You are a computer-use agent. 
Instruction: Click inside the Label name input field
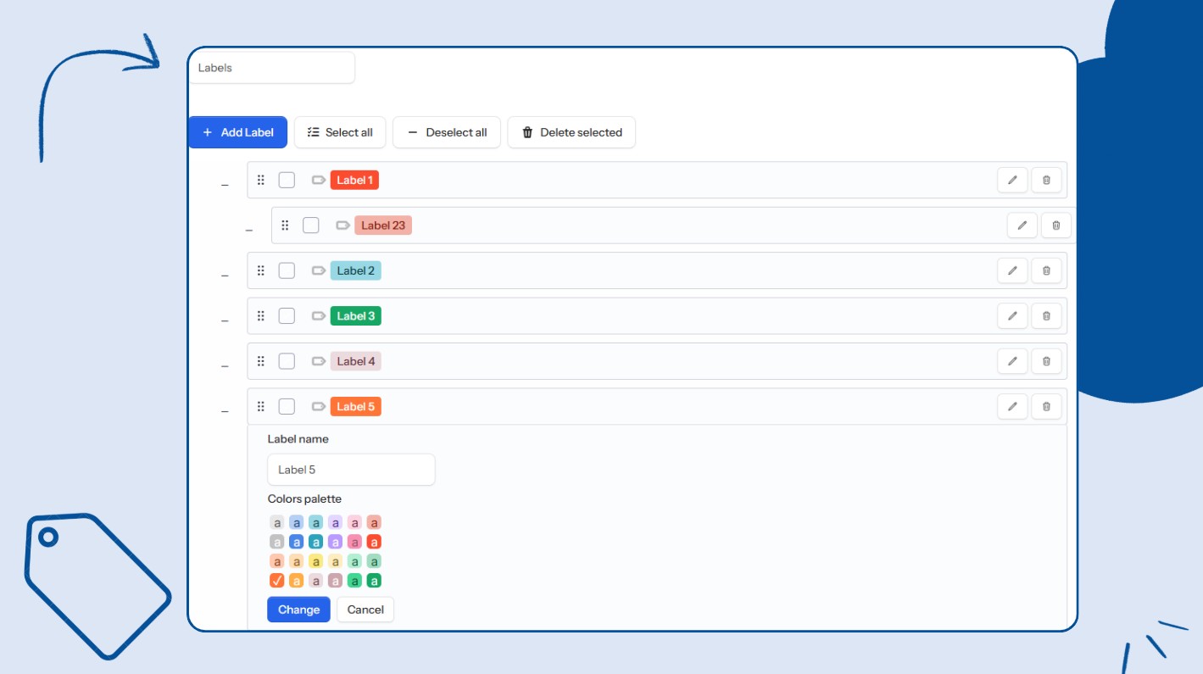(x=351, y=469)
